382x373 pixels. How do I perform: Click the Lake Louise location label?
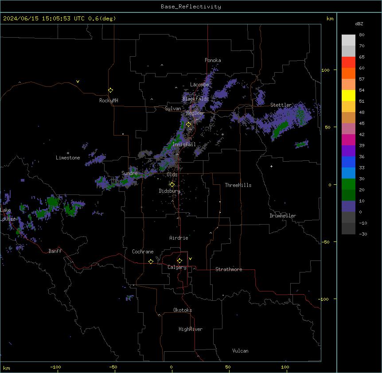8,214
